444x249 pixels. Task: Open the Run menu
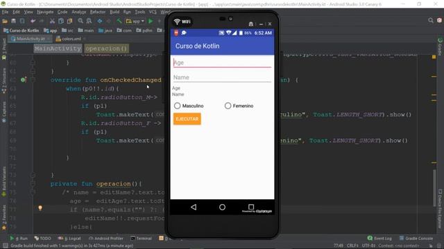[127, 12]
